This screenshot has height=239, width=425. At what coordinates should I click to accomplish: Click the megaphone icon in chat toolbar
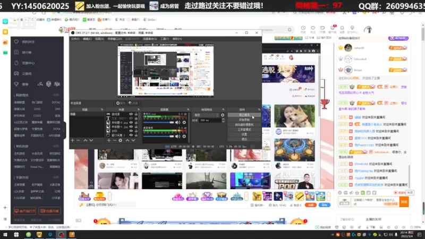click(351, 193)
